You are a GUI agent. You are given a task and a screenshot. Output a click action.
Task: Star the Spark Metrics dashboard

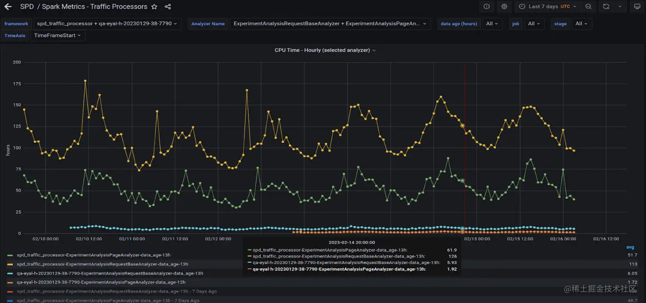pos(154,6)
